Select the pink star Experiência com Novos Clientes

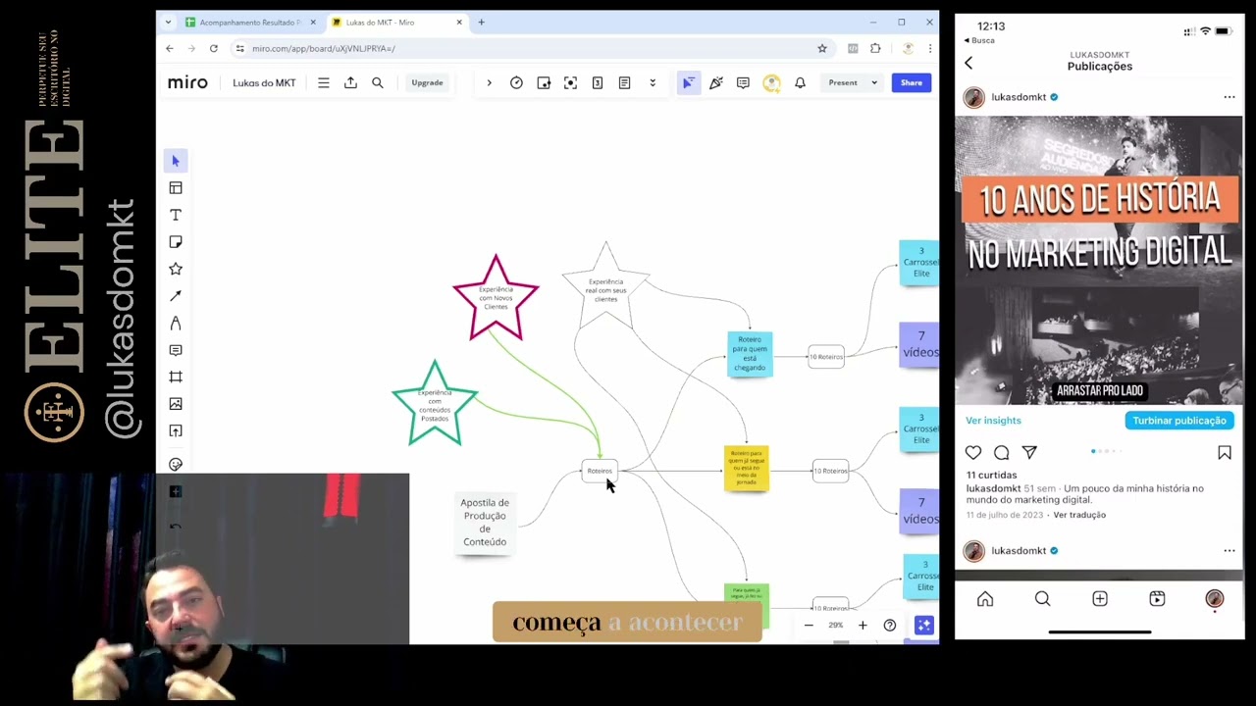point(496,297)
